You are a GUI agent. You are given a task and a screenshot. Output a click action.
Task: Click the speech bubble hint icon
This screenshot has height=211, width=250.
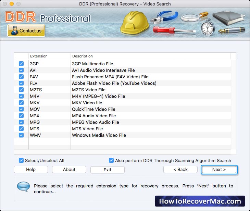23,187
